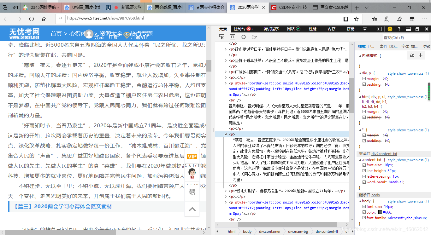Dock DevTools to bottom icon
This screenshot has height=235, width=431.
[408, 29]
